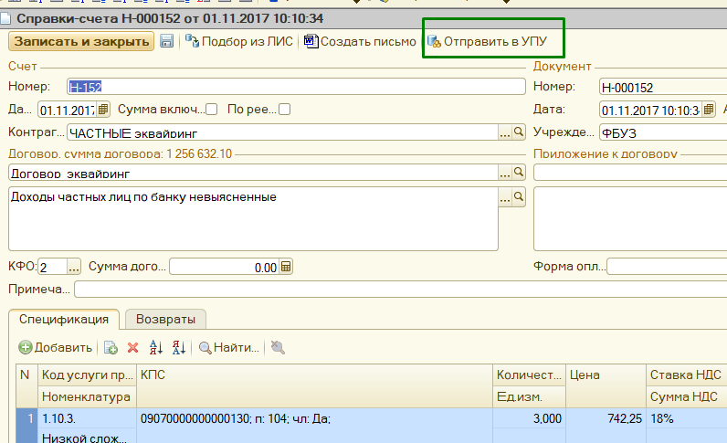727x443 pixels.
Task: Open selection button for КФО field
Action: click(x=73, y=267)
